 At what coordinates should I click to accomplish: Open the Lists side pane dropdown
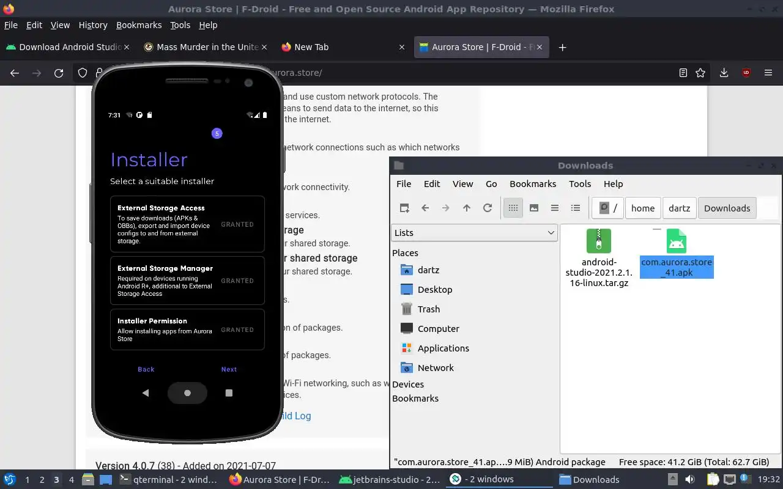(x=474, y=232)
